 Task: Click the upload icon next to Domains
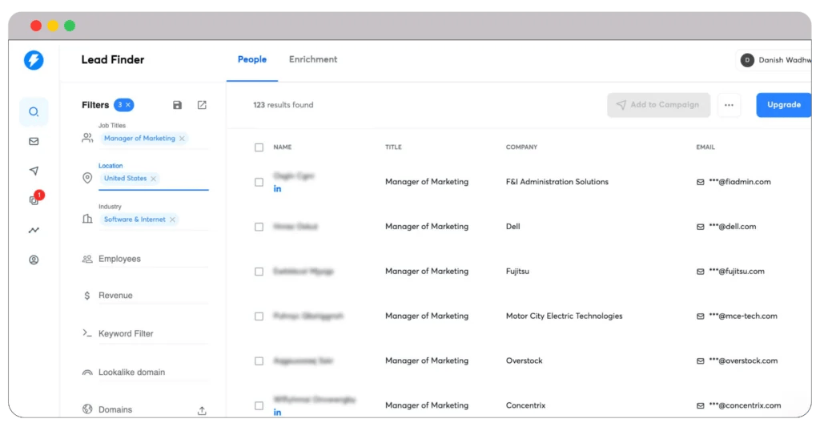[x=202, y=410]
